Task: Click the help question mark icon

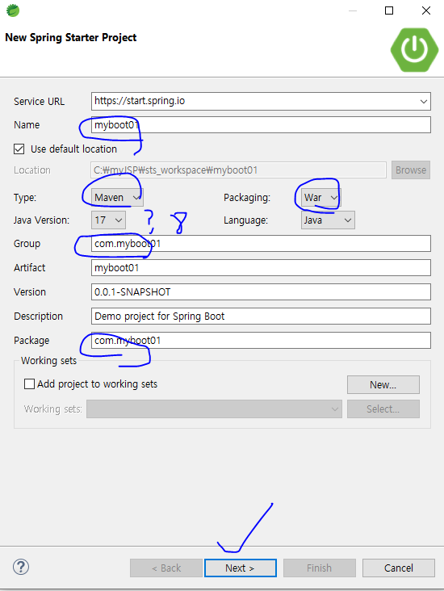Action: point(21,567)
